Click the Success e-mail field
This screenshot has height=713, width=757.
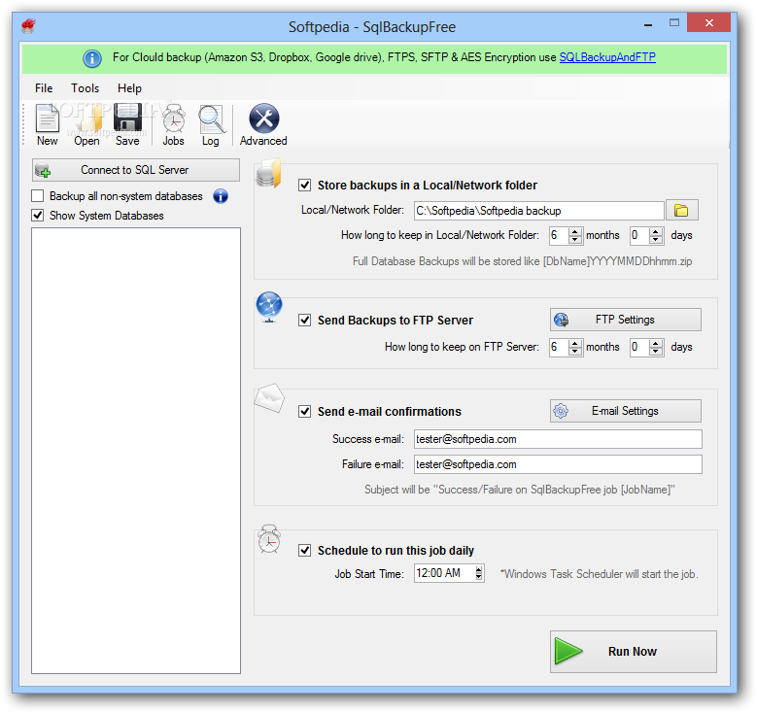tap(558, 439)
